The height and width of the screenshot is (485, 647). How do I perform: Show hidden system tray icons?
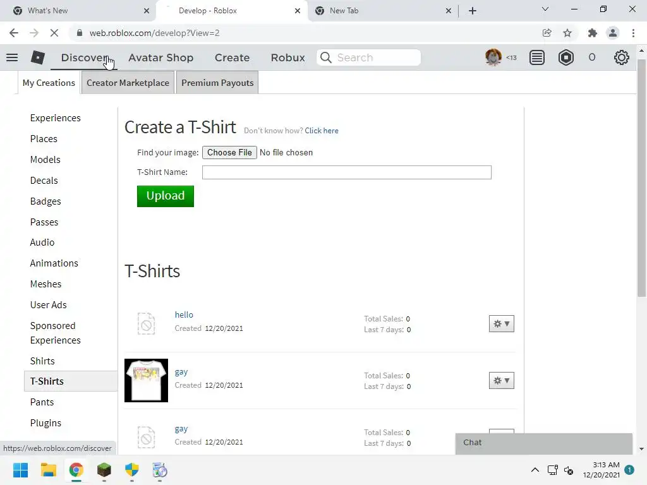pos(535,470)
